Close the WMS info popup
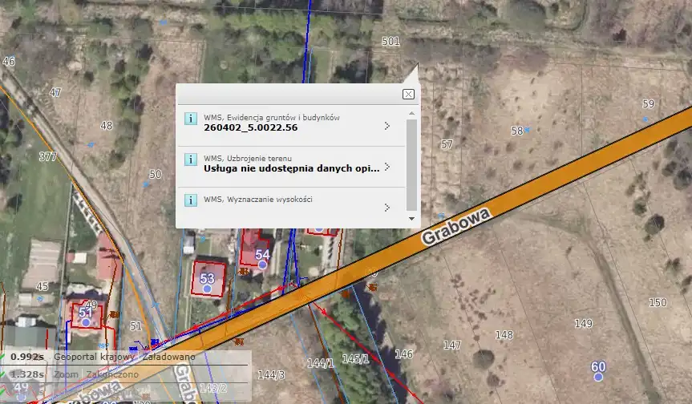 [408, 94]
